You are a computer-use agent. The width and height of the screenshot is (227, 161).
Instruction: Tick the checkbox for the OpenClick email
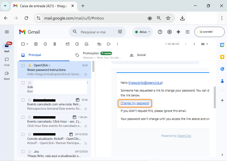pos(23,65)
